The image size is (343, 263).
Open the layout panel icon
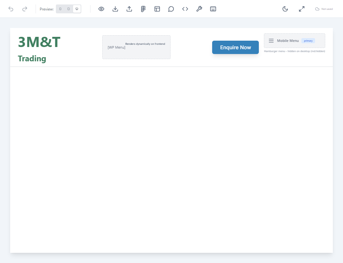pos(157,9)
